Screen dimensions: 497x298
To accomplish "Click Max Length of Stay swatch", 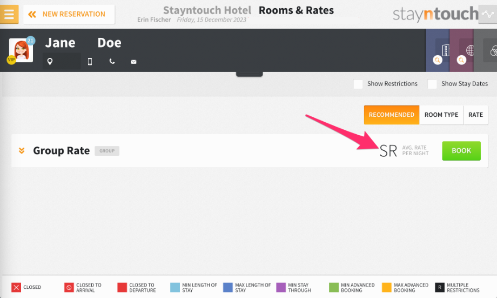I will [x=228, y=288].
